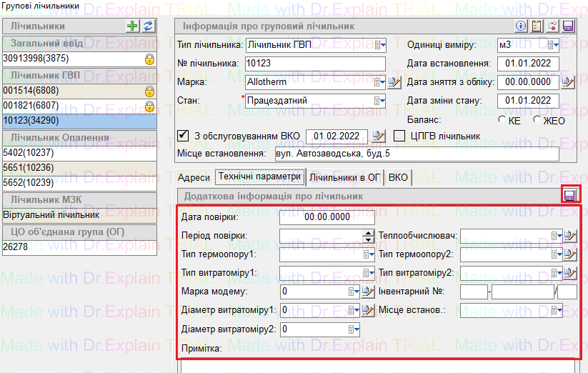Image resolution: width=588 pixels, height=373 pixels.
Task: Click the Період повірки spinner arrows
Action: tap(369, 236)
